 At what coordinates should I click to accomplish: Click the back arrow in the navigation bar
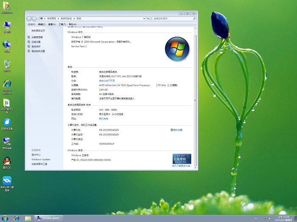29,19
